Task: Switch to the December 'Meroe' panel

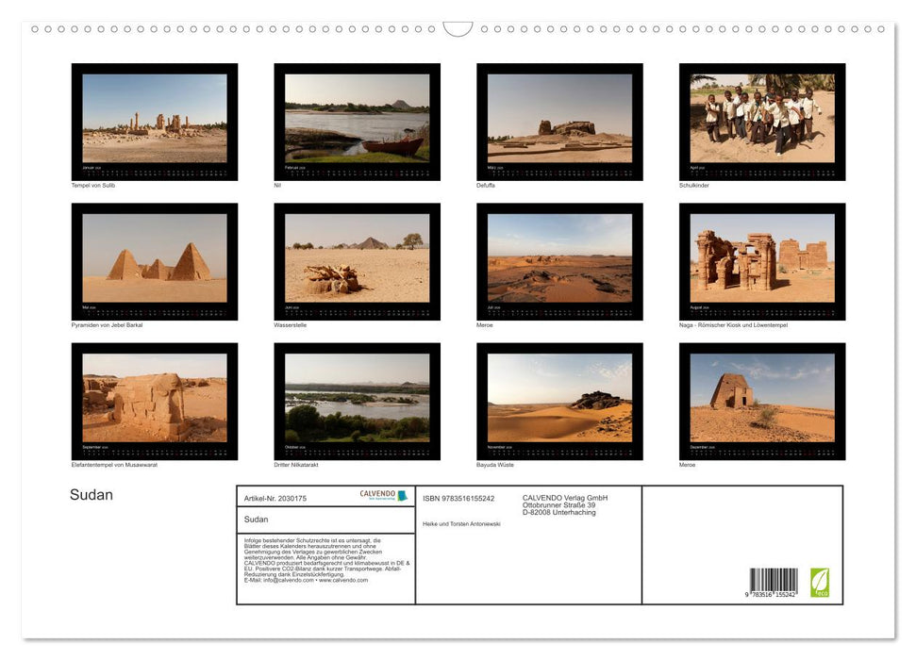Action: (x=762, y=401)
